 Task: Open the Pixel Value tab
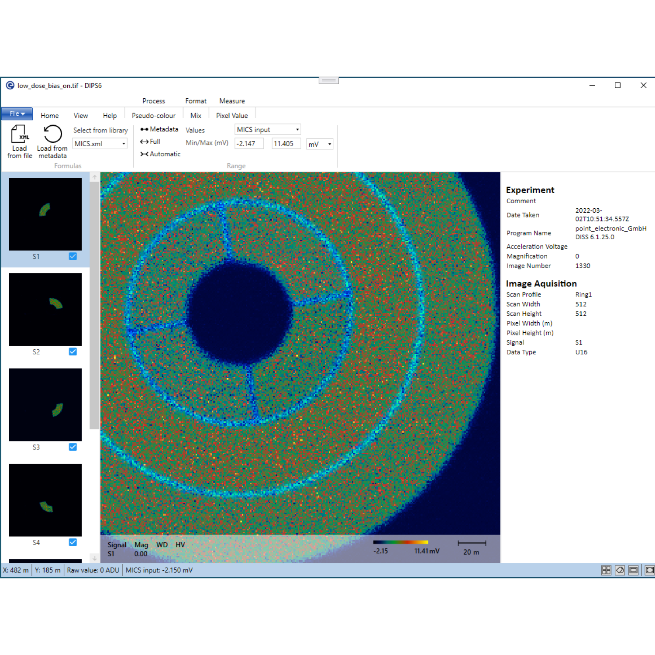point(232,116)
